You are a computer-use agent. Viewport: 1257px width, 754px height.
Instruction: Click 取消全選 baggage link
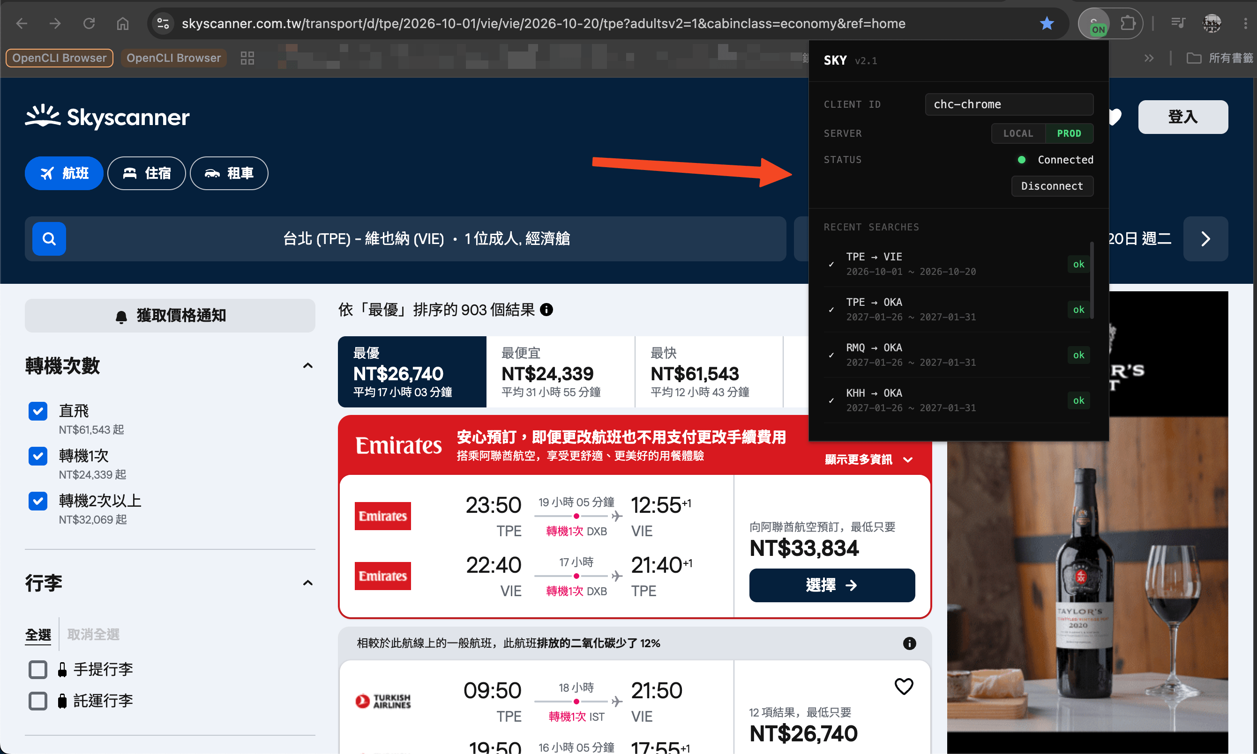[93, 635]
